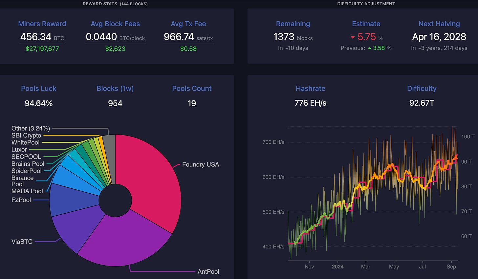Viewport: 478px width, 279px height.
Task: Select the MARA Pool legend entry
Action: (x=28, y=191)
